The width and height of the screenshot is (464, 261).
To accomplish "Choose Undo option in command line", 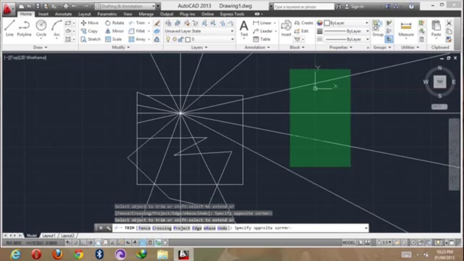I will (222, 228).
